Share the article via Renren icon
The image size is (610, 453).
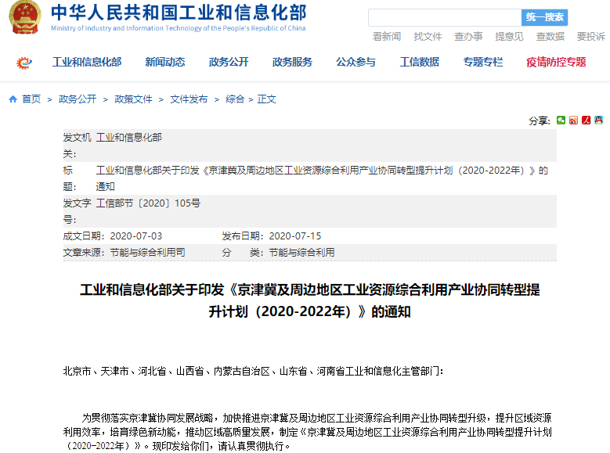click(x=586, y=120)
